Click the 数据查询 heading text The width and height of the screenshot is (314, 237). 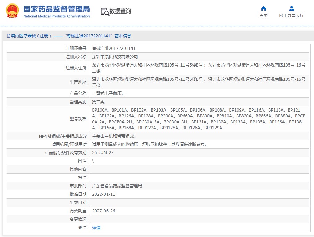[120, 11]
